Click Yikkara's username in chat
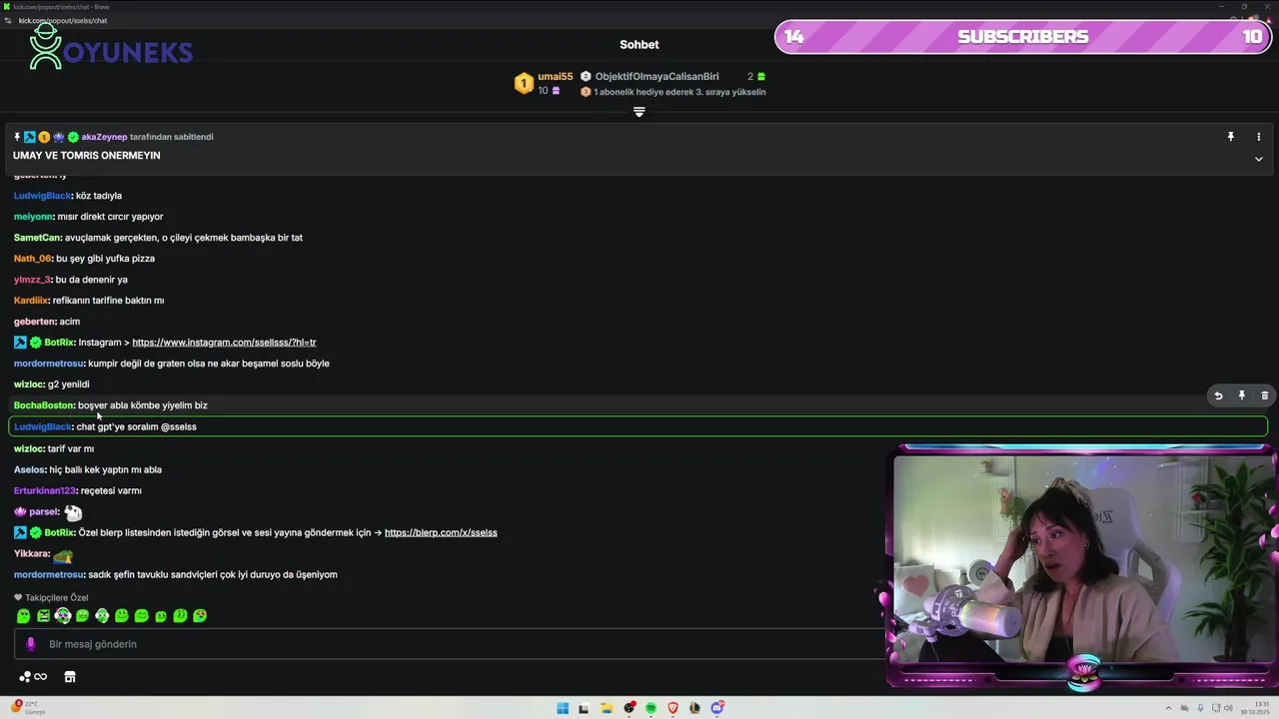The height and width of the screenshot is (719, 1279). [31, 554]
